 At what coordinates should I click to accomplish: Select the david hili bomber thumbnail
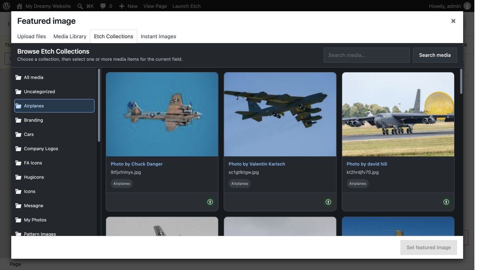[398, 114]
